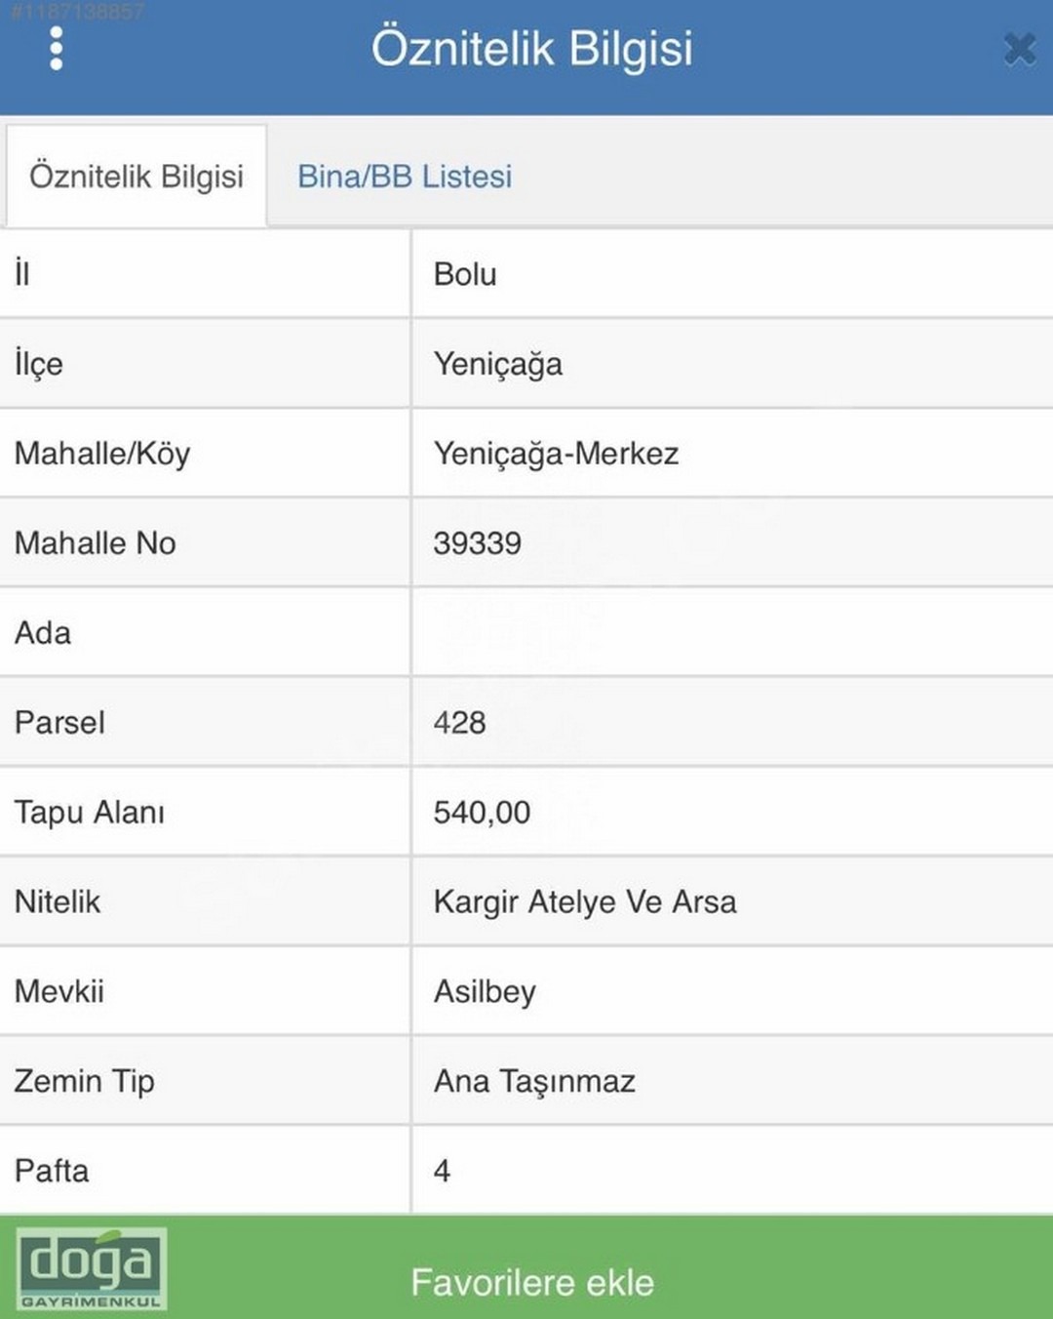Select the Parsel value 428
The height and width of the screenshot is (1319, 1053).
(459, 723)
